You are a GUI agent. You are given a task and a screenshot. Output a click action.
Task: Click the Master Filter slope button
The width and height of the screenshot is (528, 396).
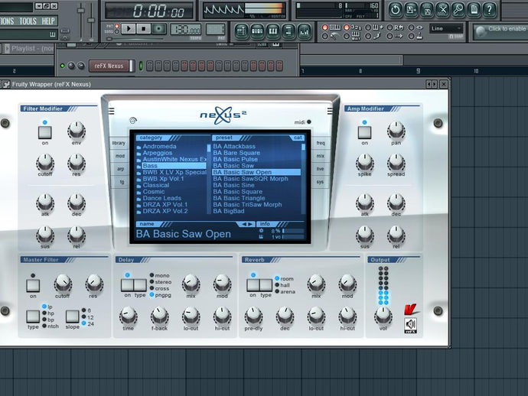[x=73, y=316]
